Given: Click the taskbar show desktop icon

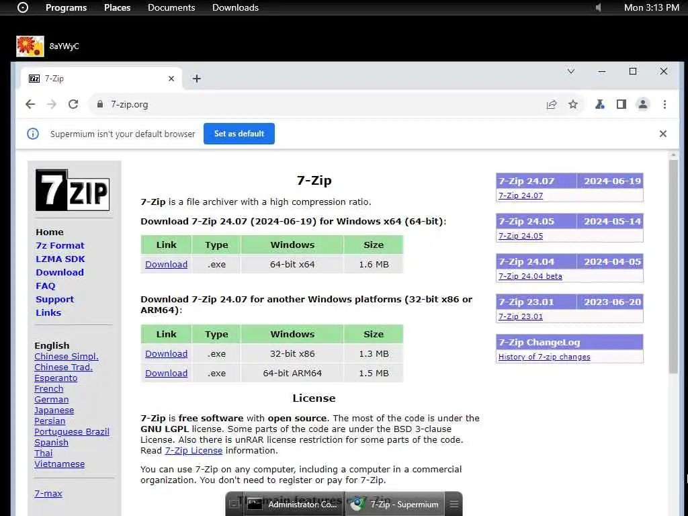Looking at the screenshot, I should click(234, 505).
